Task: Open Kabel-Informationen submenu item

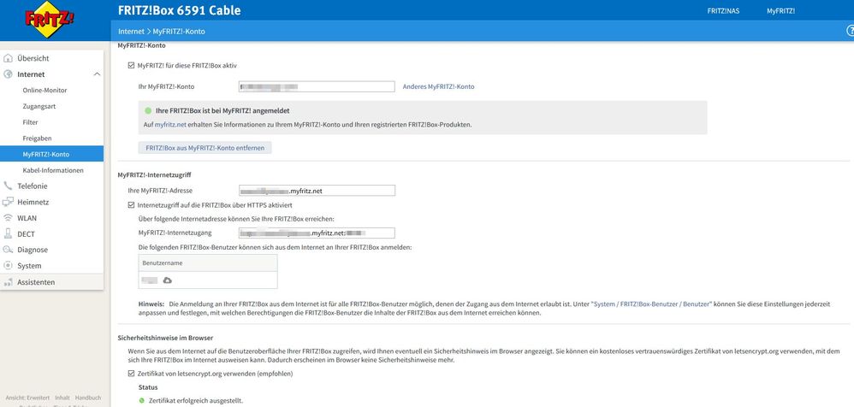Action: click(51, 170)
